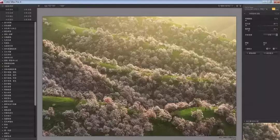
Task: Select the 双色调 (Duplex) filter
Action: (6, 66)
